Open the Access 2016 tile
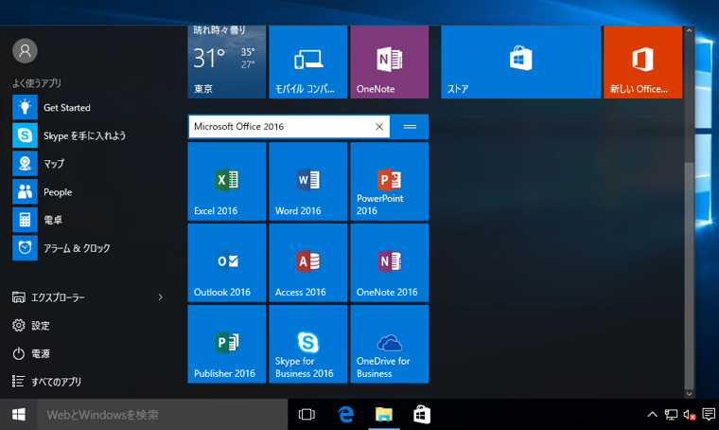719x430 pixels. (308, 262)
